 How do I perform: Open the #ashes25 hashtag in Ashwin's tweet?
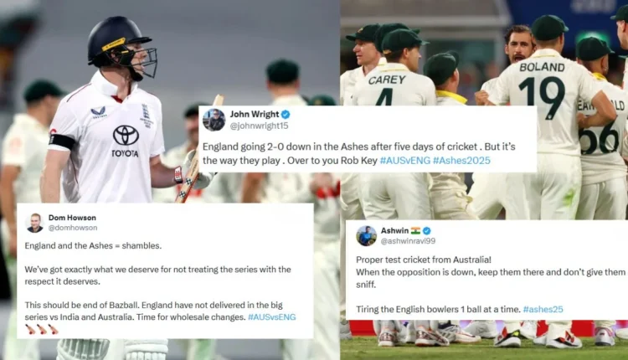543,310
